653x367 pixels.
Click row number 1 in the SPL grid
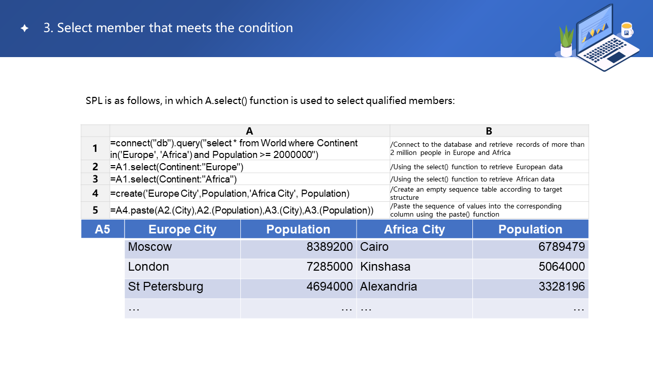pyautogui.click(x=95, y=148)
